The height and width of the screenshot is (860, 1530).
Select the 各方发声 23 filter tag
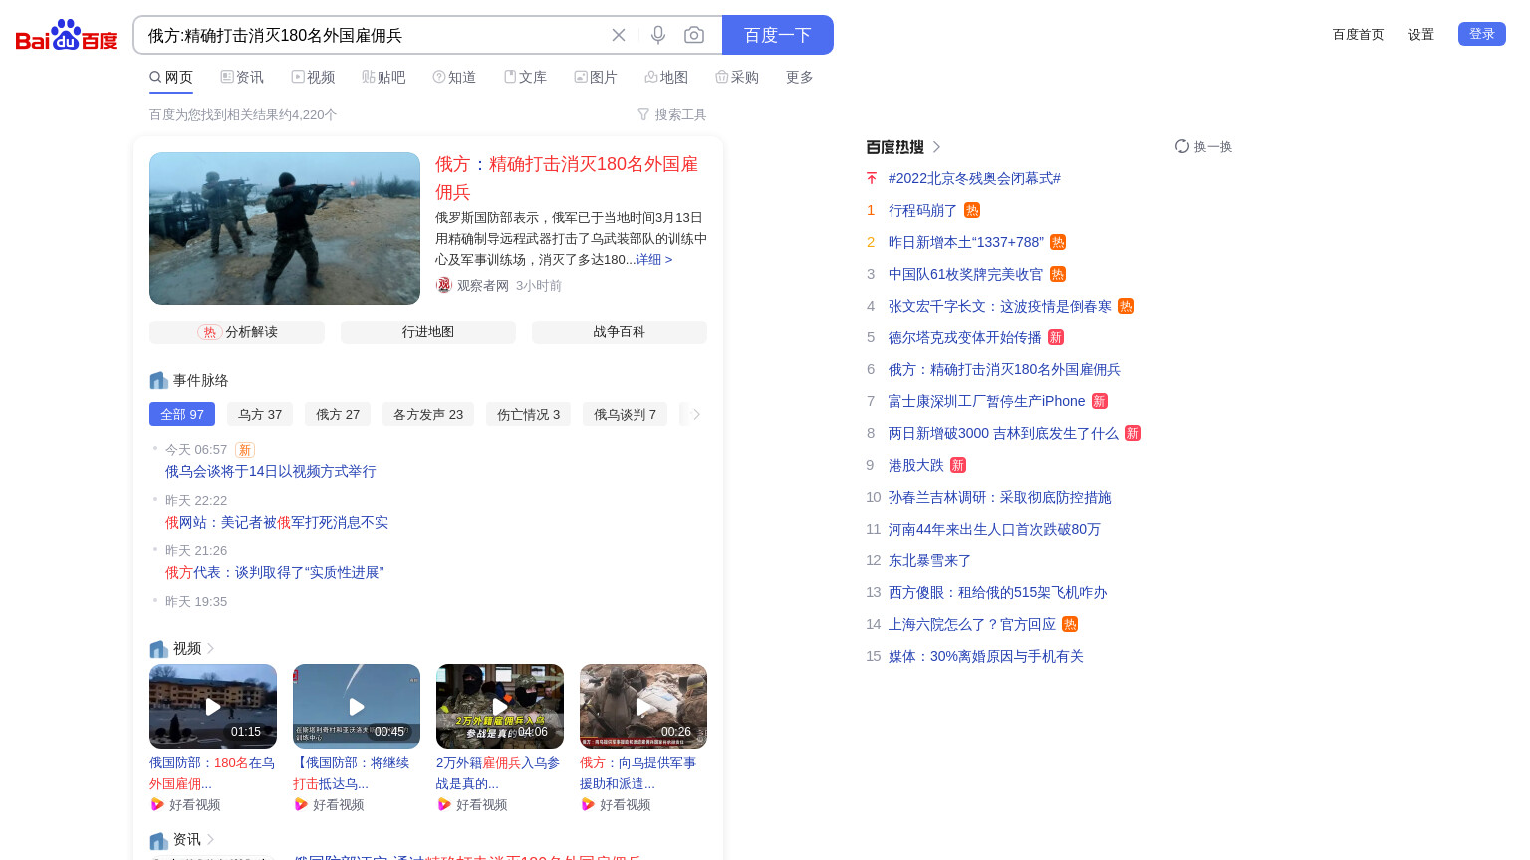point(428,414)
